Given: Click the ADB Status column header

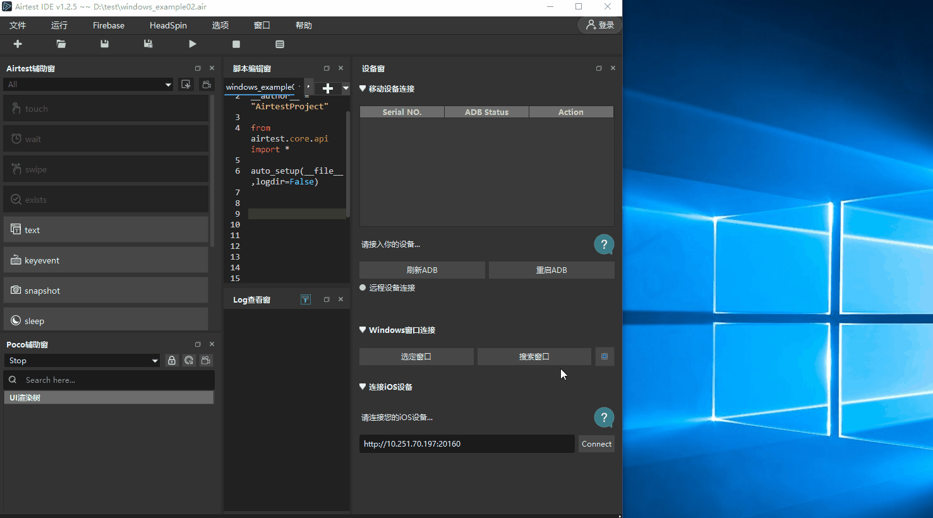Looking at the screenshot, I should 486,112.
